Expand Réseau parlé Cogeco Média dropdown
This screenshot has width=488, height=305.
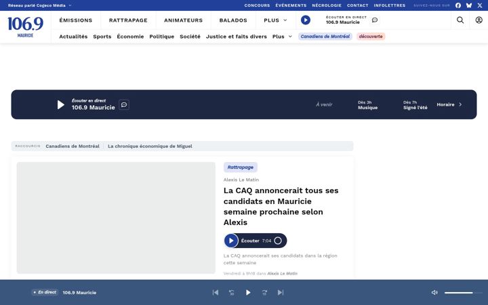39,5
